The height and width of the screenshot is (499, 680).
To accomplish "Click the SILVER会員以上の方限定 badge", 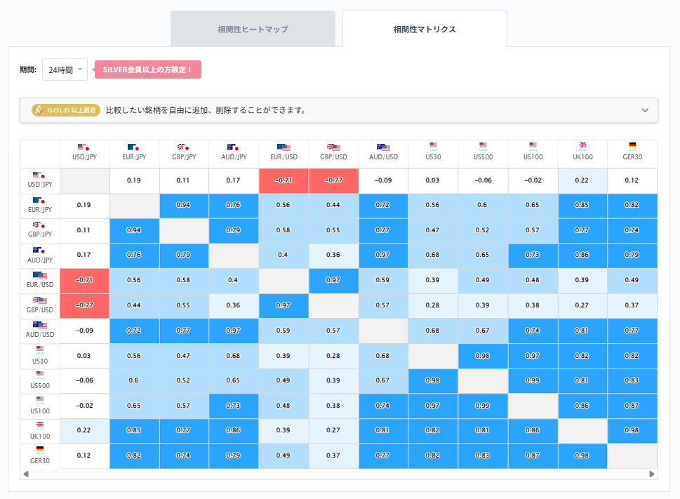I will (147, 70).
